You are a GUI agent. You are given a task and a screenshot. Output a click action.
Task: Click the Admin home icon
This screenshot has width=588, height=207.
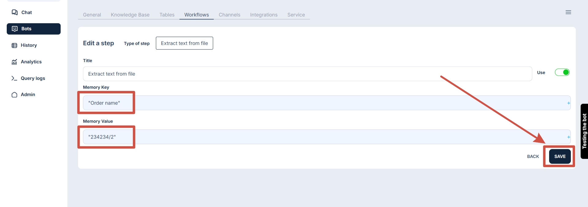pos(14,95)
